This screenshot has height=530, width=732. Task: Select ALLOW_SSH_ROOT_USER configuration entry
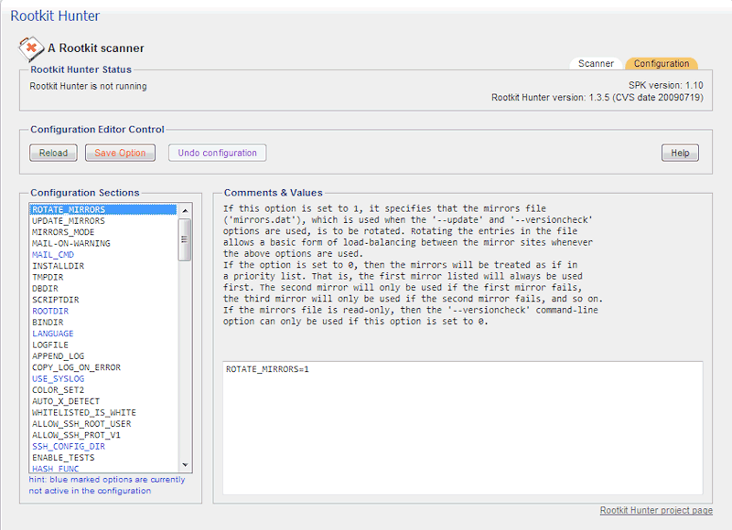point(81,424)
